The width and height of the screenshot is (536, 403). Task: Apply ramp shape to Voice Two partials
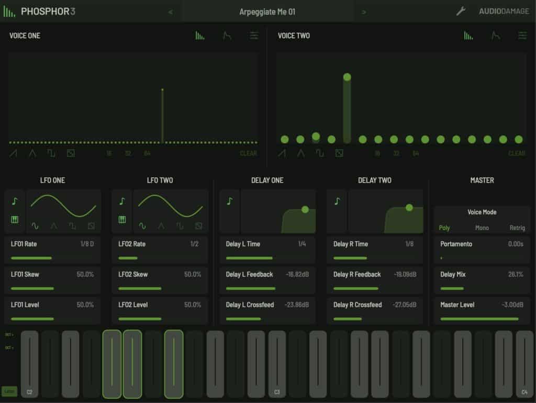click(x=282, y=153)
